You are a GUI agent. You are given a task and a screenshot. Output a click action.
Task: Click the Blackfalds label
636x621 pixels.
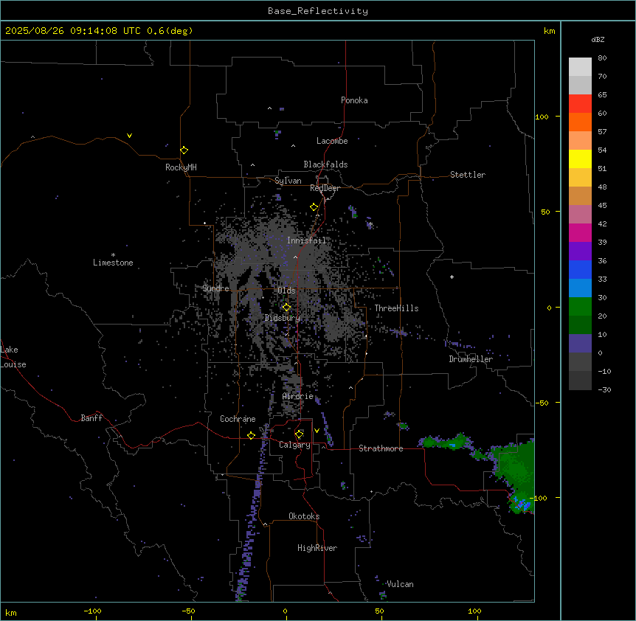[x=325, y=164]
